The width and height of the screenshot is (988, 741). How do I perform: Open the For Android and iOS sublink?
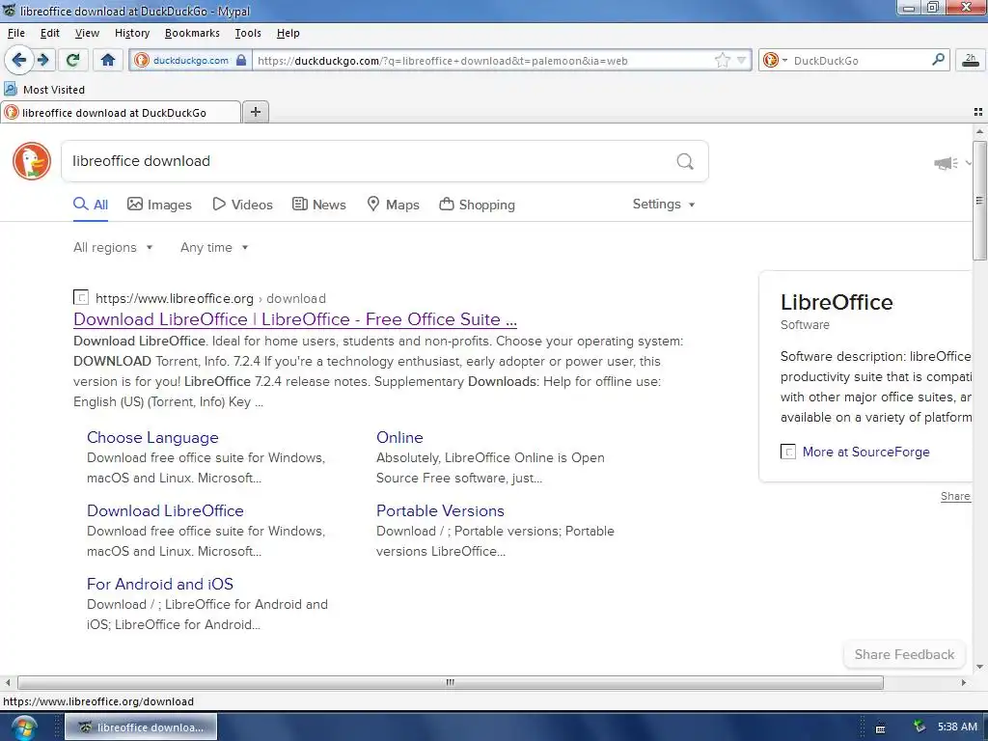click(x=160, y=584)
